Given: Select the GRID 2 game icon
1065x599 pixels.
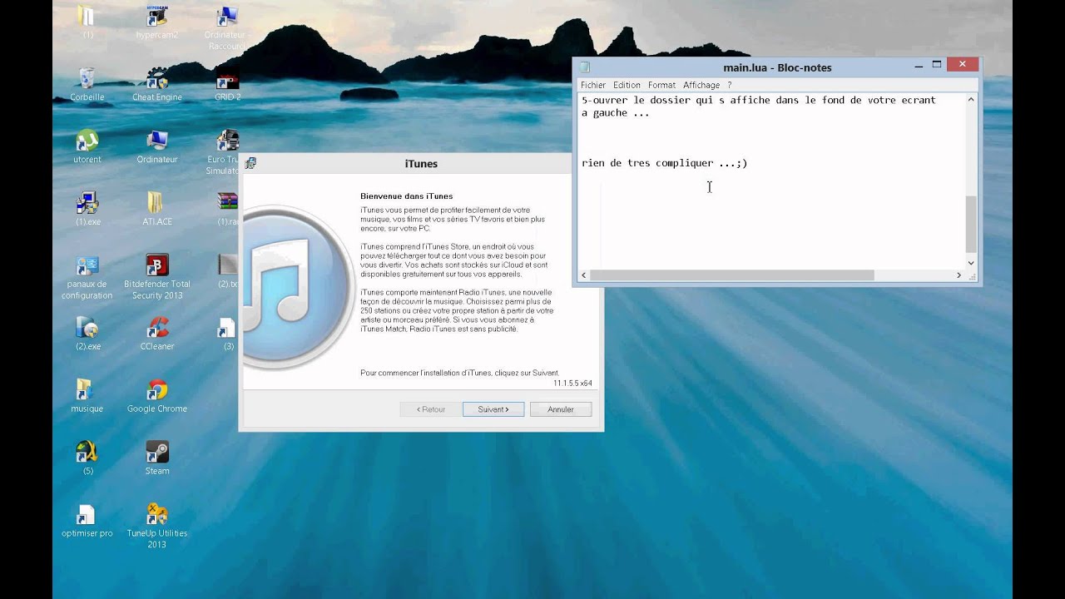Looking at the screenshot, I should (227, 85).
